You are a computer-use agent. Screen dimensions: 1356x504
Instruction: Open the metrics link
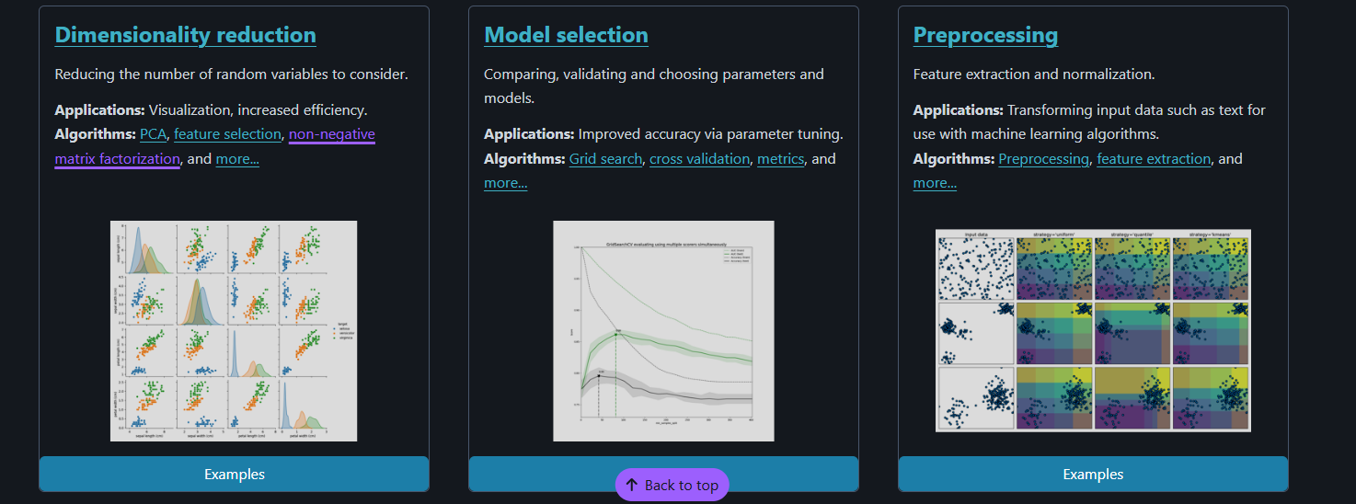tap(780, 159)
